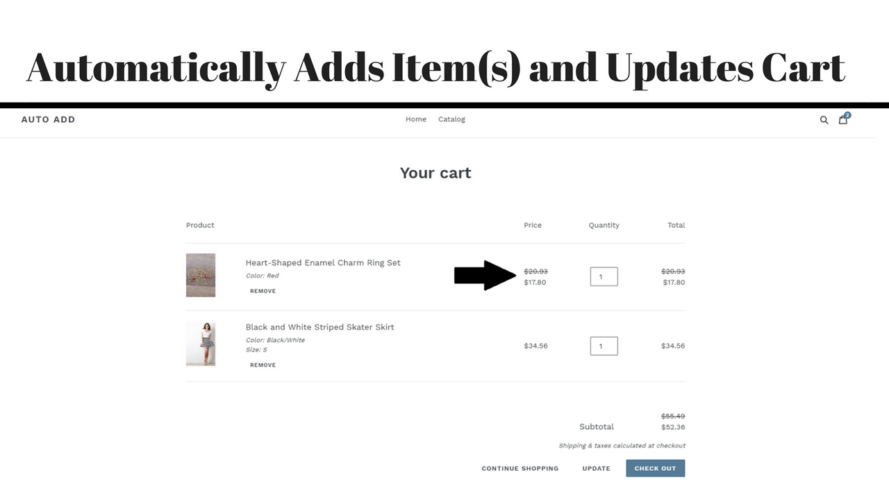Click the ring set product thumbnail
The height and width of the screenshot is (500, 889).
(x=201, y=275)
